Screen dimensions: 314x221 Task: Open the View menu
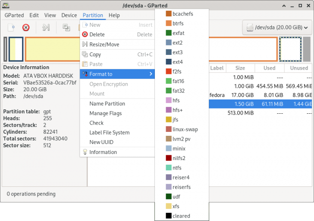(x=50, y=15)
